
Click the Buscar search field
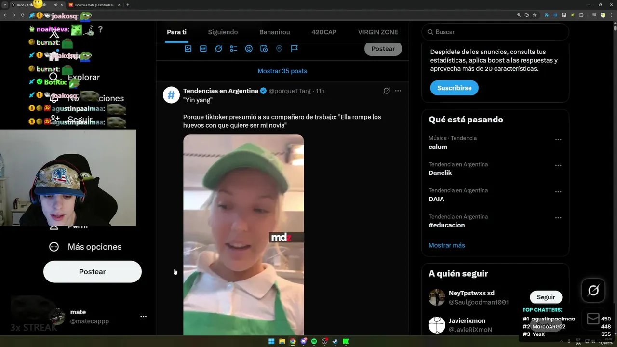[x=496, y=32]
